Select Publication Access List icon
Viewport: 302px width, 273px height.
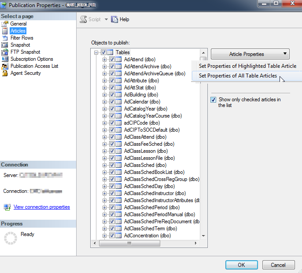coord(5,66)
